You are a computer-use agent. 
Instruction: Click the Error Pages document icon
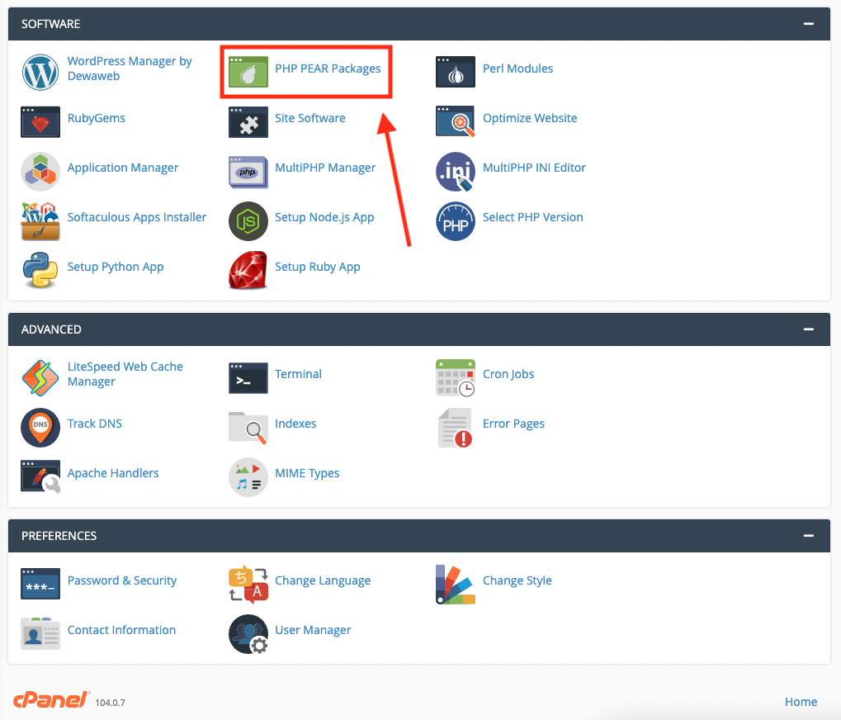point(456,428)
